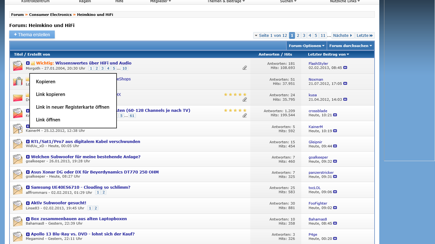Open thread Aktiv Subwoofer gesucht!
Screen dimensions: 435x244
click(x=59, y=203)
